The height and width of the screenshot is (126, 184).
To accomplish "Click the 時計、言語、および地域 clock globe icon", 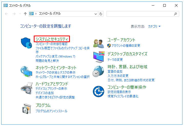I will 98,71.
